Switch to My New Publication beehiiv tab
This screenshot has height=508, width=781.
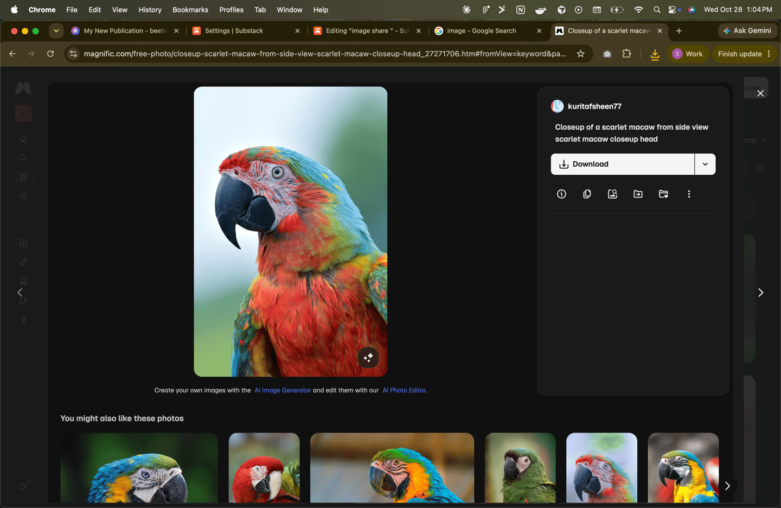[125, 31]
